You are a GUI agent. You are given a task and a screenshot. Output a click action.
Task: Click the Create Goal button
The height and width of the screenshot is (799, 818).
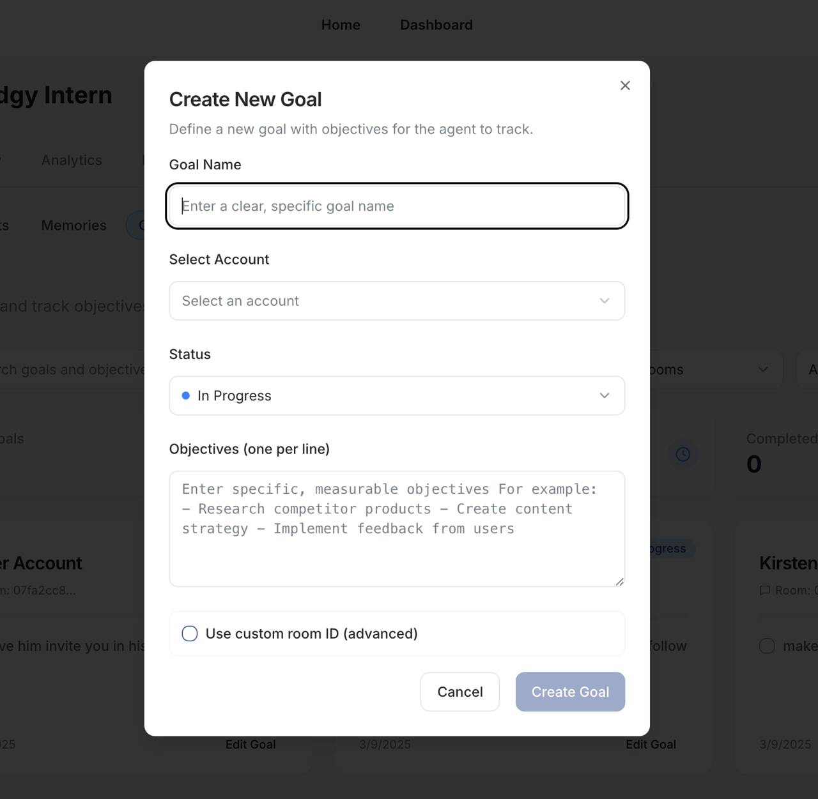pos(570,692)
